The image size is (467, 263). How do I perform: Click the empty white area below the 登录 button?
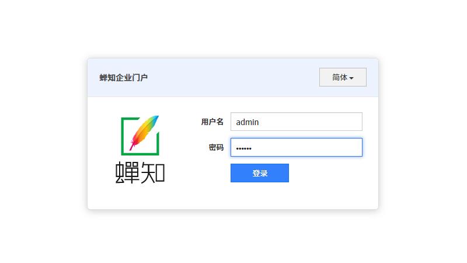(260, 196)
